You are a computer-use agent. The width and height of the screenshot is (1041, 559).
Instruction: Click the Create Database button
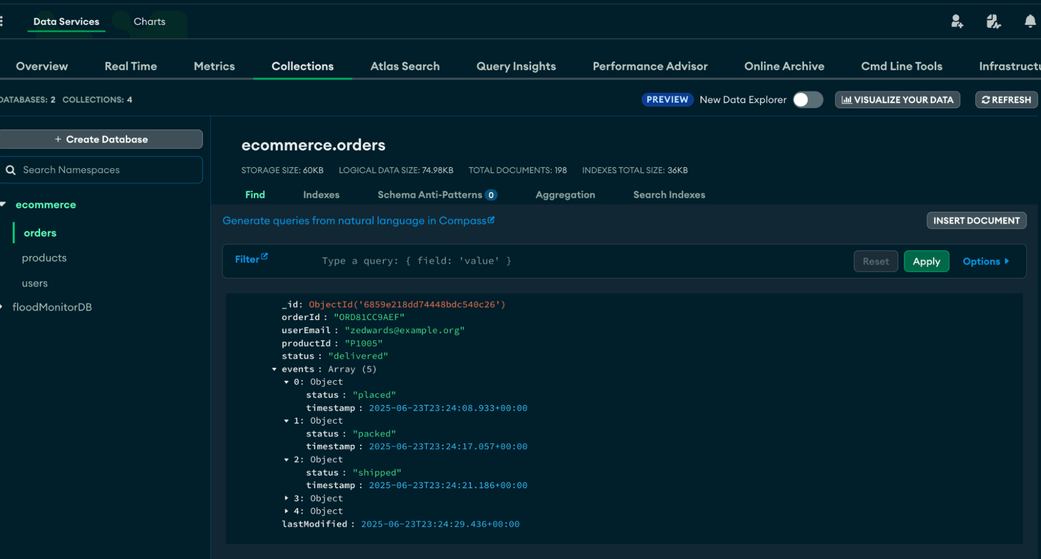click(x=101, y=139)
